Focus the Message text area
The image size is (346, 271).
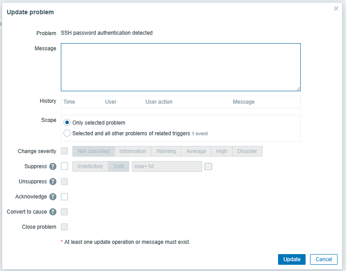(x=180, y=67)
